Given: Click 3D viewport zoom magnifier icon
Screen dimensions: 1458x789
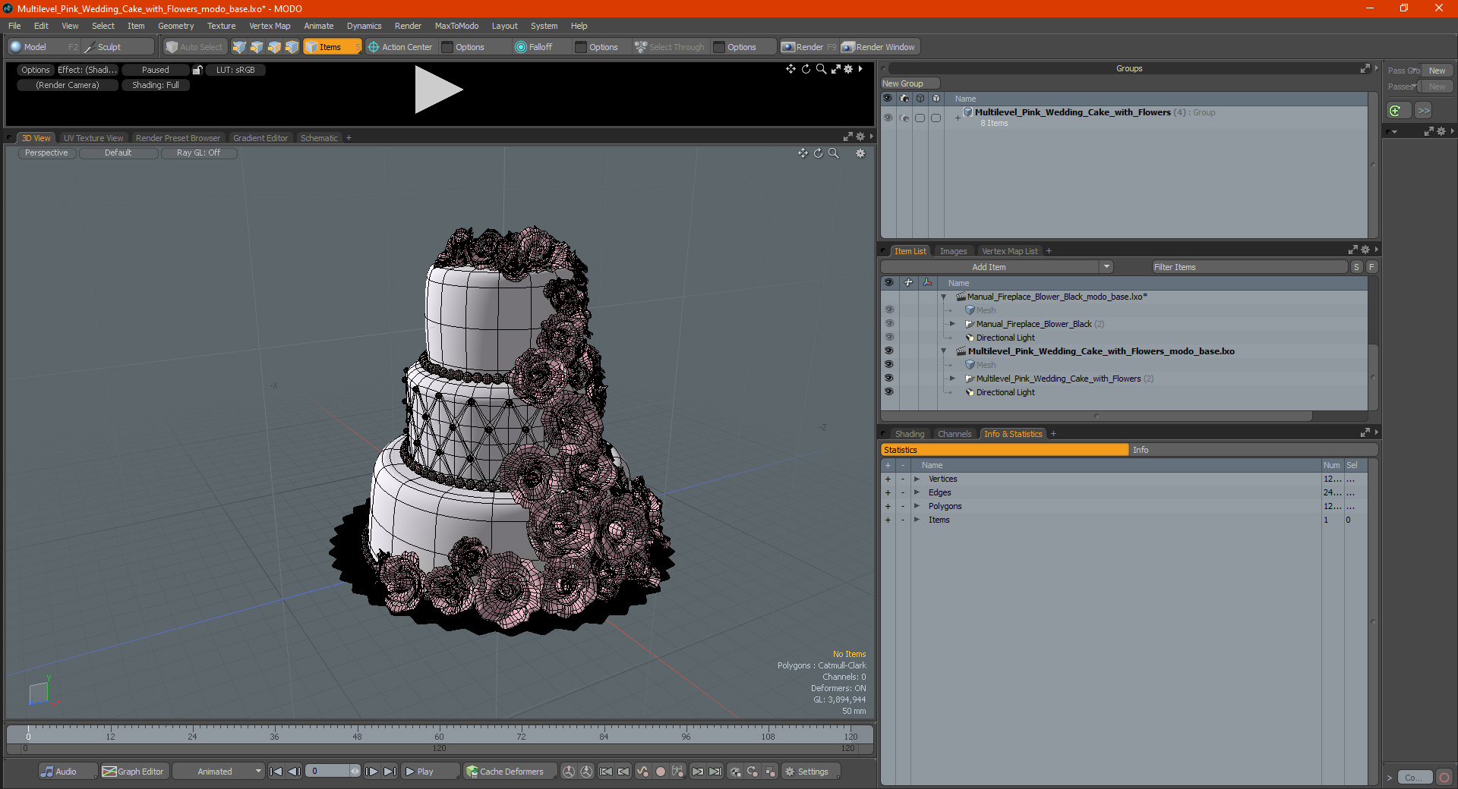Looking at the screenshot, I should click(x=833, y=153).
